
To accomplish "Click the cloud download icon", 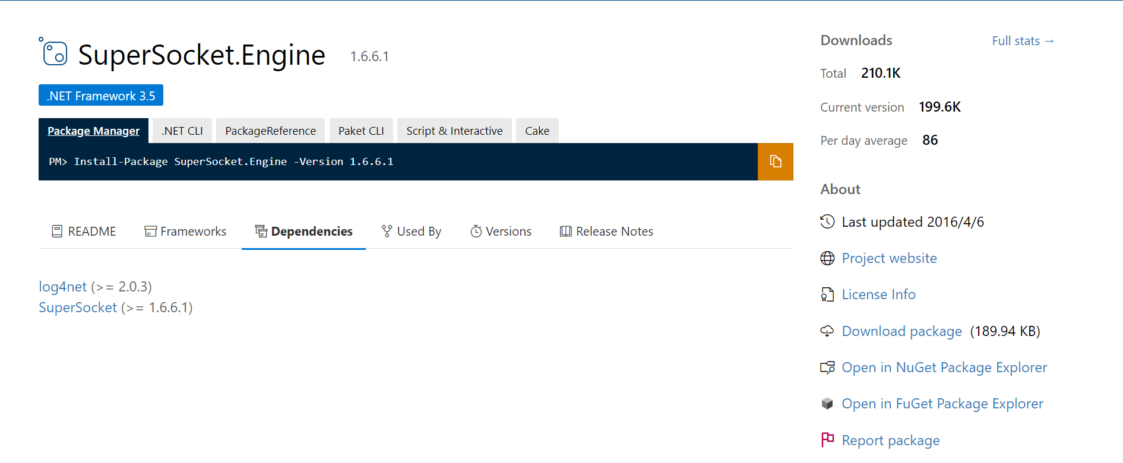I will (x=827, y=331).
